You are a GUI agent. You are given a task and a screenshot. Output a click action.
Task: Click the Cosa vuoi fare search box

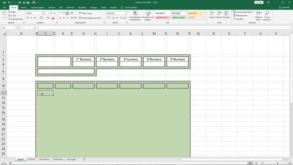129,7
